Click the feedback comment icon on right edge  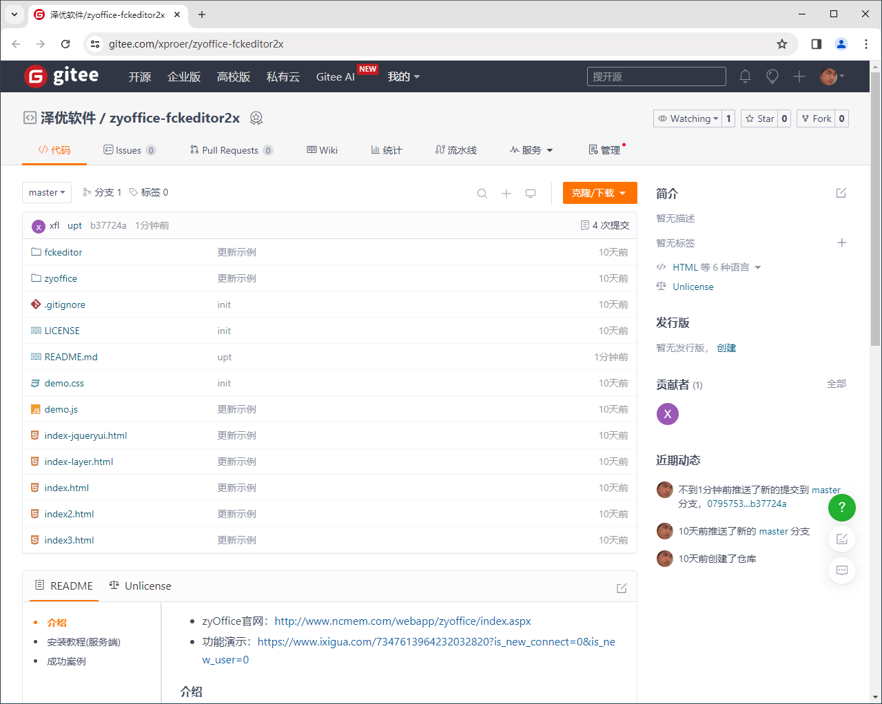tap(841, 570)
